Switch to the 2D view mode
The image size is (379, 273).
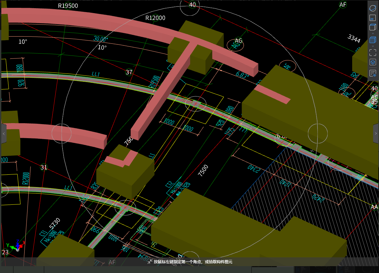[373, 18]
